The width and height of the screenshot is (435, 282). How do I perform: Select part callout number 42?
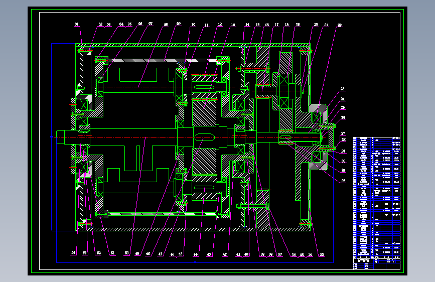coord(225,254)
